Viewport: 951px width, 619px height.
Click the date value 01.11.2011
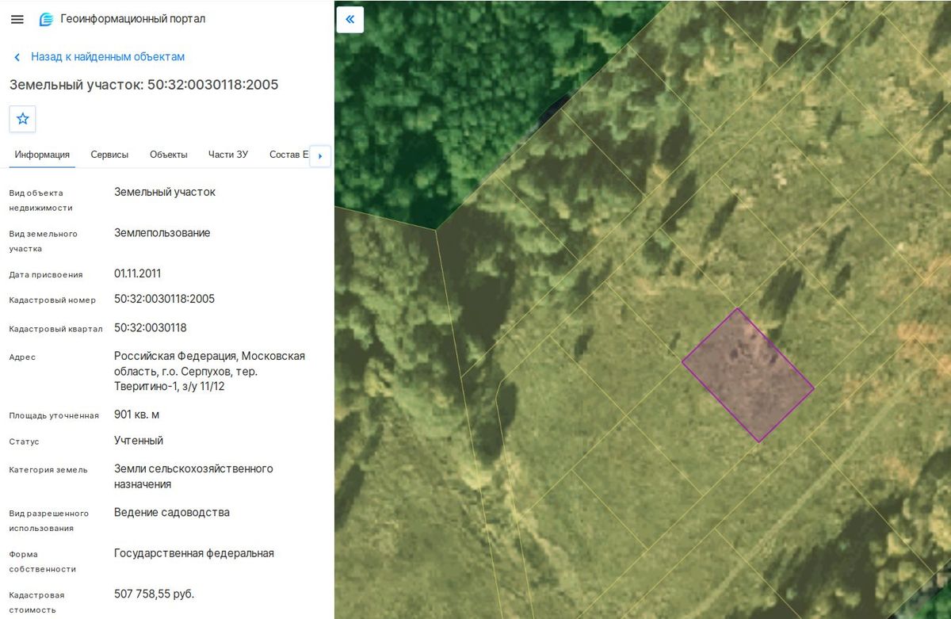tap(138, 273)
